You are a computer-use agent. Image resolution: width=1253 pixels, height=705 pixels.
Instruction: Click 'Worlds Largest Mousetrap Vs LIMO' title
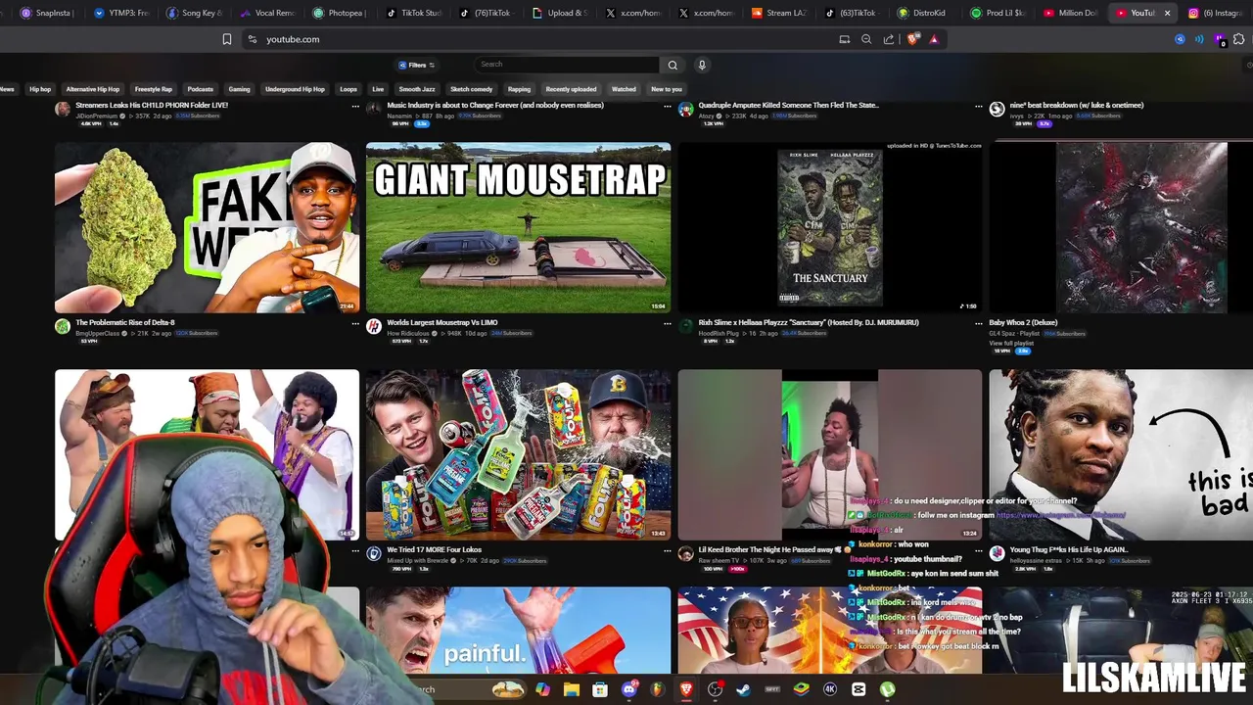click(x=442, y=322)
